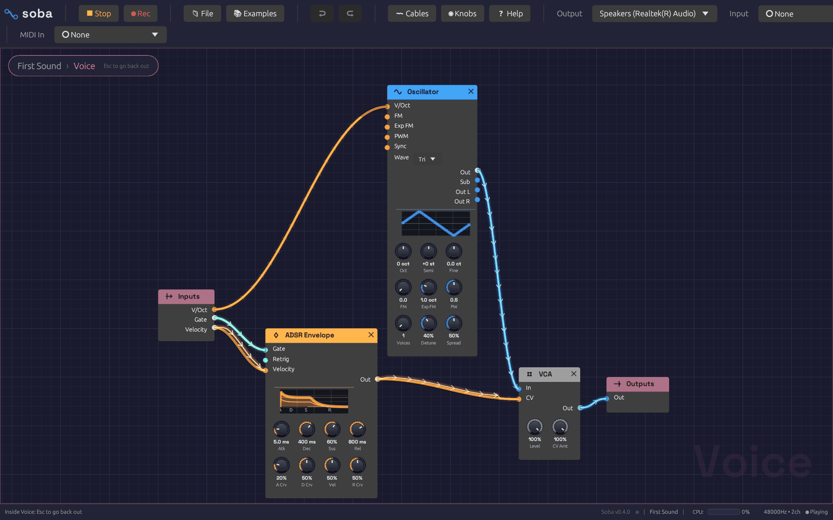Click the Outputs module arrow icon
The width and height of the screenshot is (833, 520).
coord(617,384)
